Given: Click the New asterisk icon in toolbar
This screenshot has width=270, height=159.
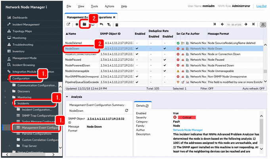Looking at the screenshot, I should pyautogui.click(x=77, y=25).
